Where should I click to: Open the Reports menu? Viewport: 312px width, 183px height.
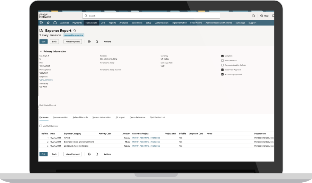click(112, 23)
